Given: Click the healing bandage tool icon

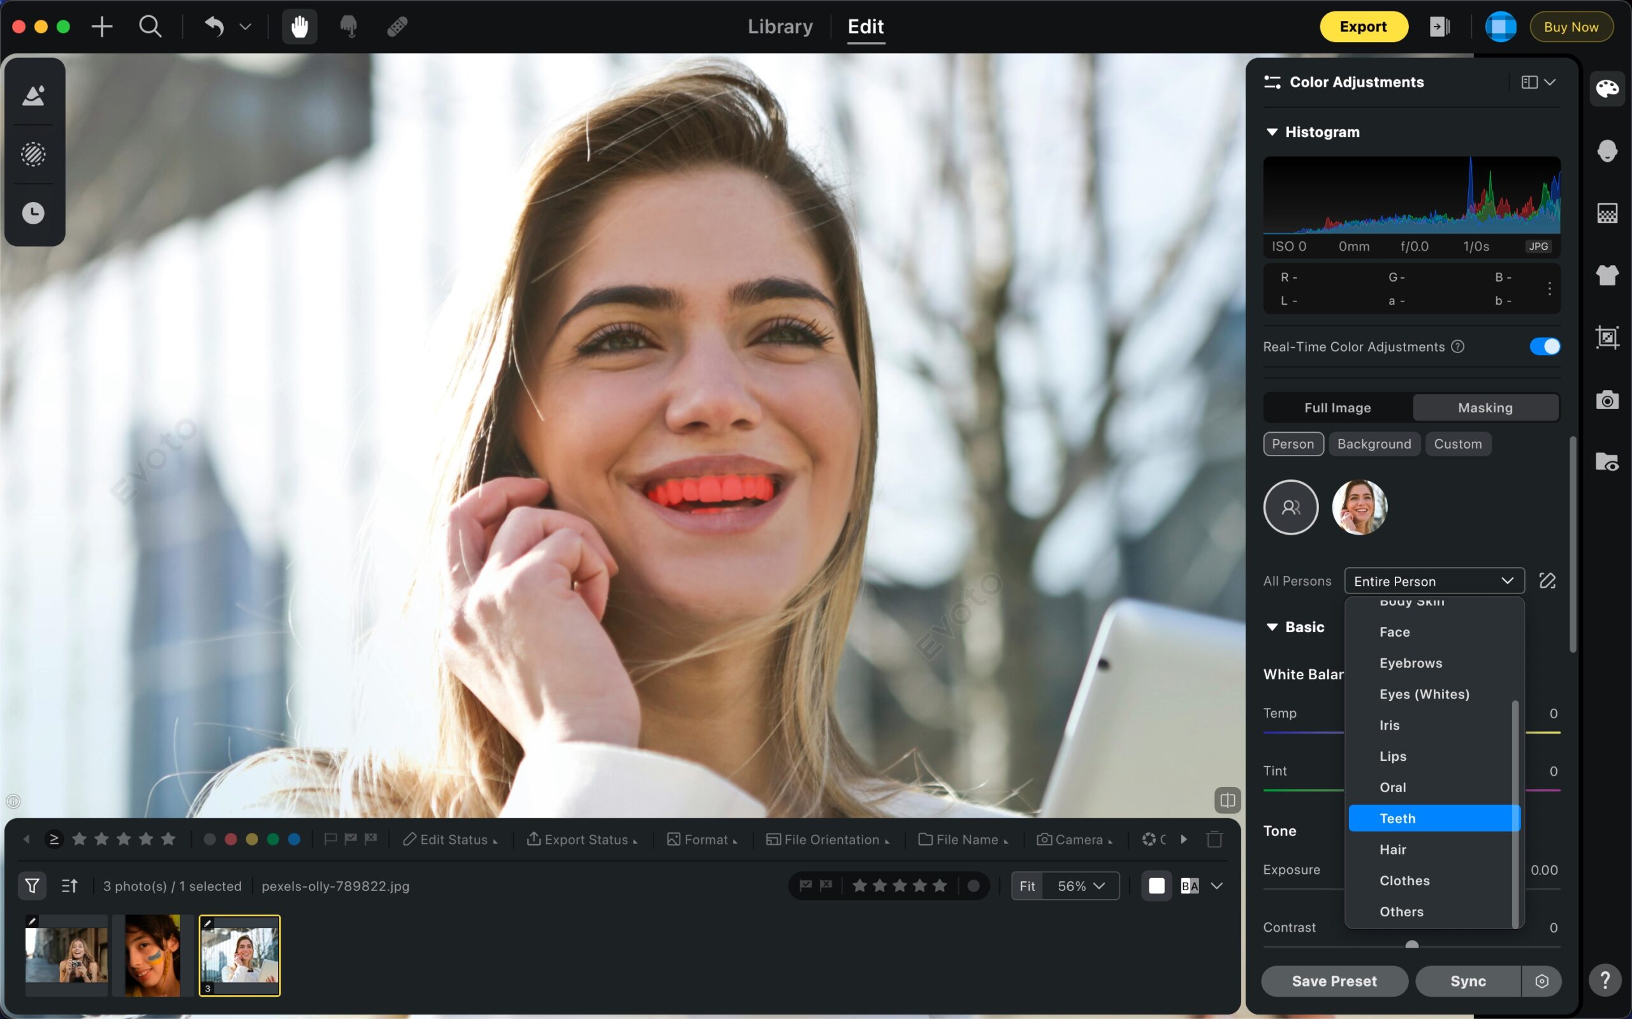Looking at the screenshot, I should click(x=397, y=27).
